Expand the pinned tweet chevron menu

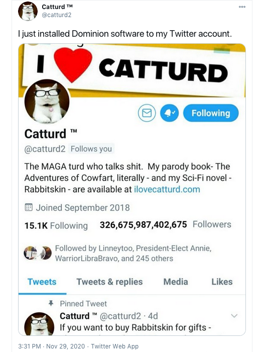click(x=234, y=316)
